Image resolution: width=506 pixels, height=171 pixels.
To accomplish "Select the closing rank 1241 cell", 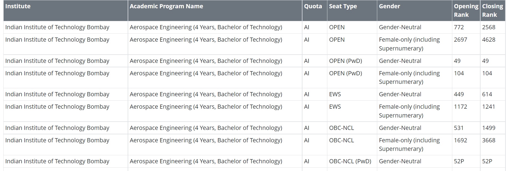I will (x=488, y=107).
